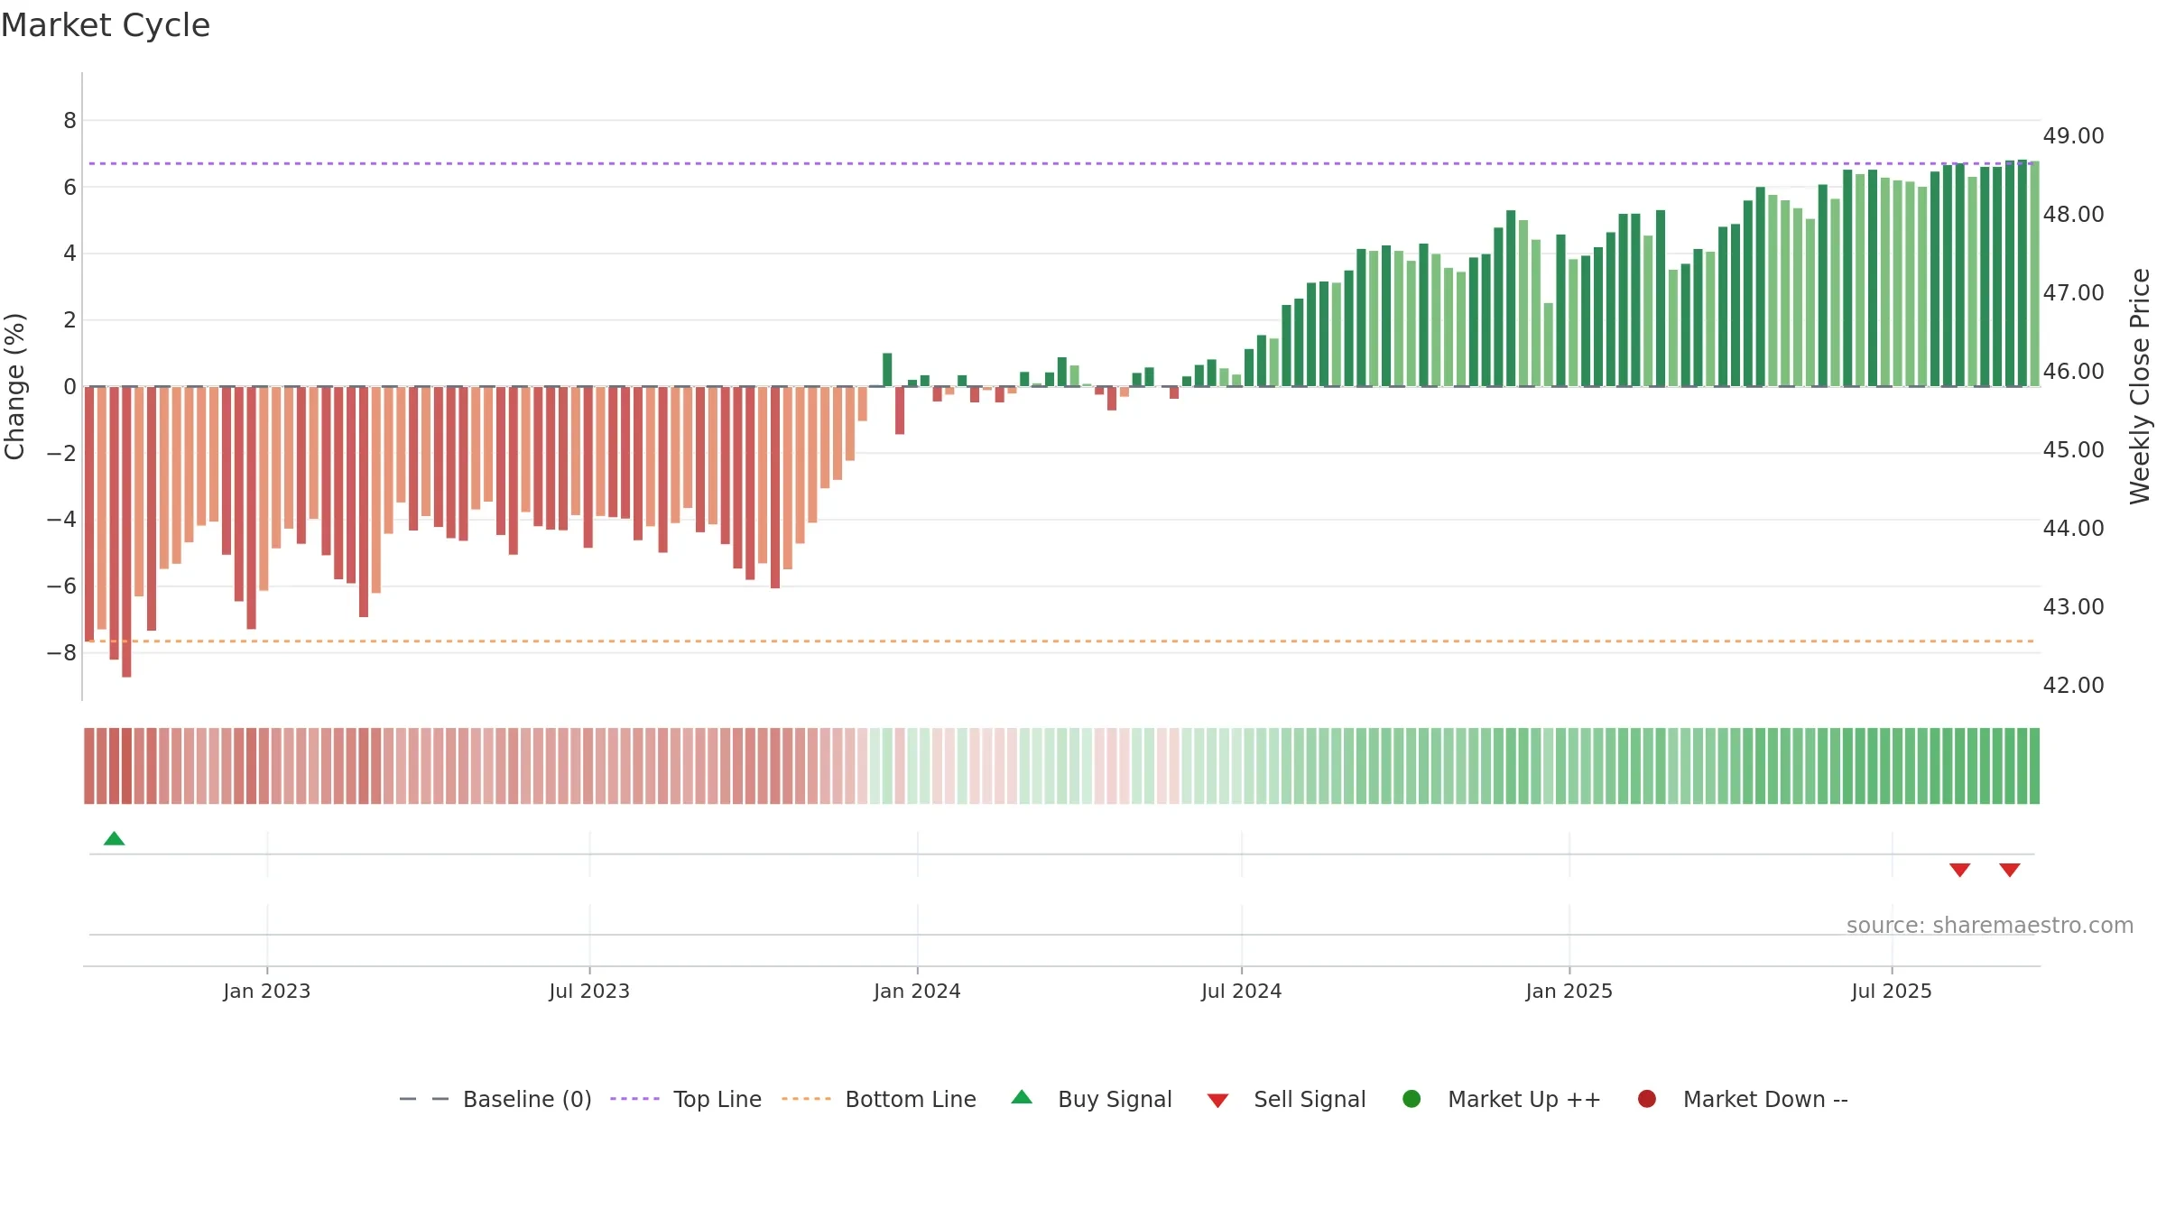
Task: Click the 46.00 price axis label
Action: coord(2073,372)
